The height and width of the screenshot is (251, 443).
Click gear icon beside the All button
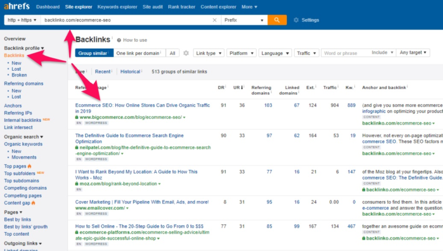[186, 53]
